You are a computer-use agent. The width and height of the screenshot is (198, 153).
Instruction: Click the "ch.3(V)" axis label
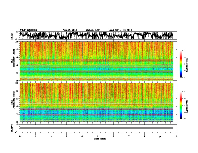[12, 128]
